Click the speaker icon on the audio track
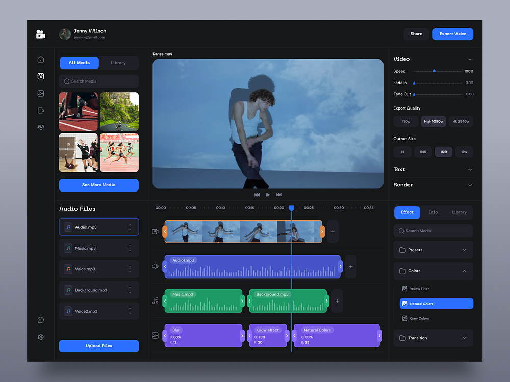510x382 pixels. click(155, 266)
